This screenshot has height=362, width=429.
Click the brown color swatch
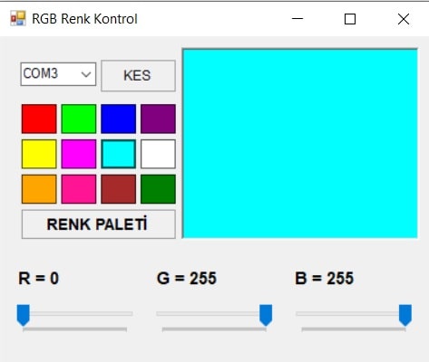[x=118, y=189]
